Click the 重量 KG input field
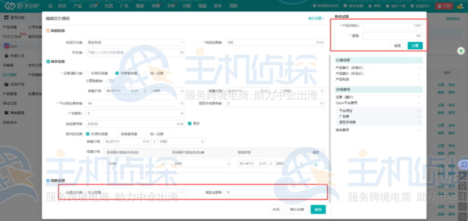Image resolution: width=468 pixels, height=221 pixels. [x=393, y=36]
